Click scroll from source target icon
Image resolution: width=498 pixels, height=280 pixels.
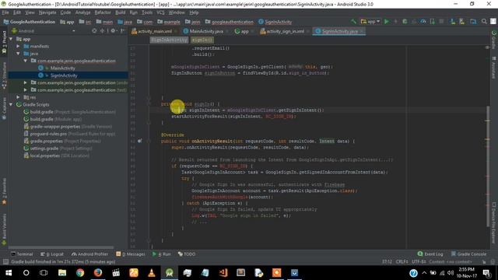pyautogui.click(x=94, y=31)
